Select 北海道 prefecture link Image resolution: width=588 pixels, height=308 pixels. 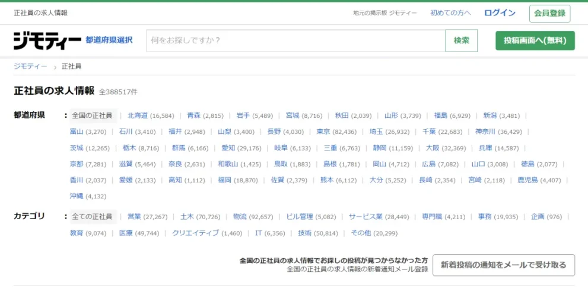[x=138, y=115]
